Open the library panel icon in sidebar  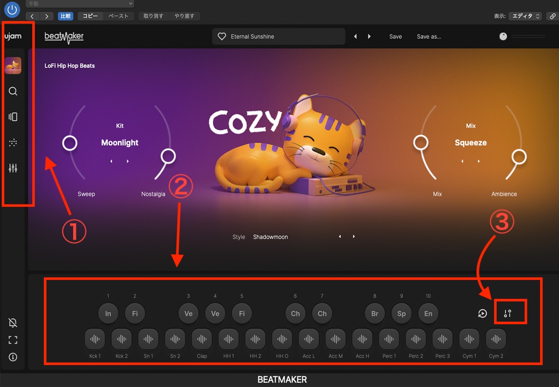[x=13, y=117]
